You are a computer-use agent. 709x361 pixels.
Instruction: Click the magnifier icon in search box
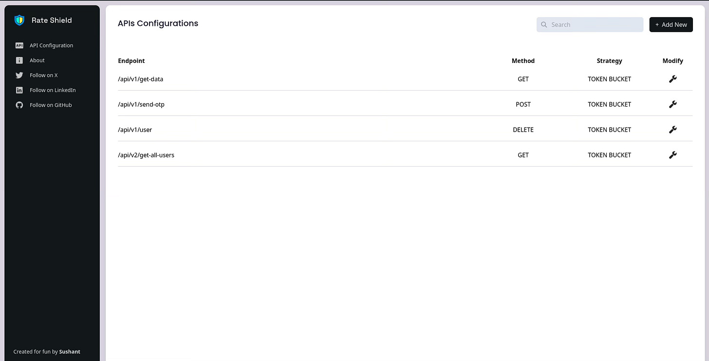point(544,25)
